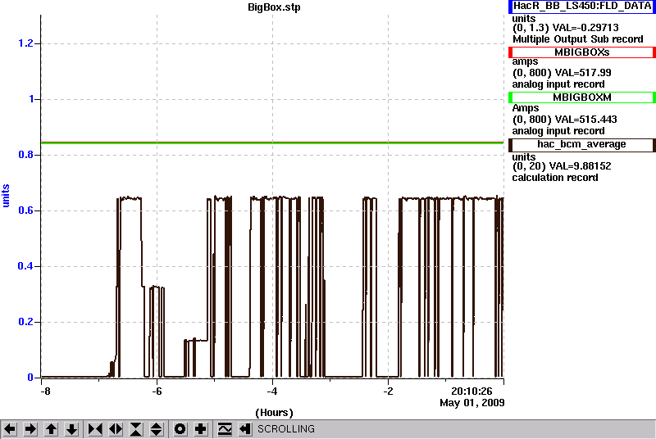656x439 pixels.
Task: Click the '-8' x-axis tick label
Action: pyautogui.click(x=45, y=391)
